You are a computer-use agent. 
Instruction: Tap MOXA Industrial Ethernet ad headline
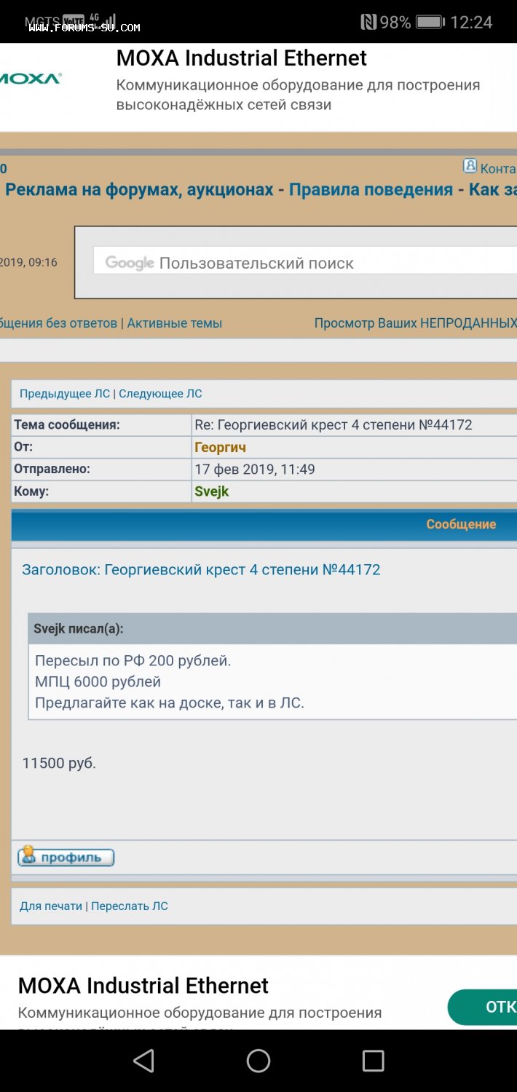point(241,58)
